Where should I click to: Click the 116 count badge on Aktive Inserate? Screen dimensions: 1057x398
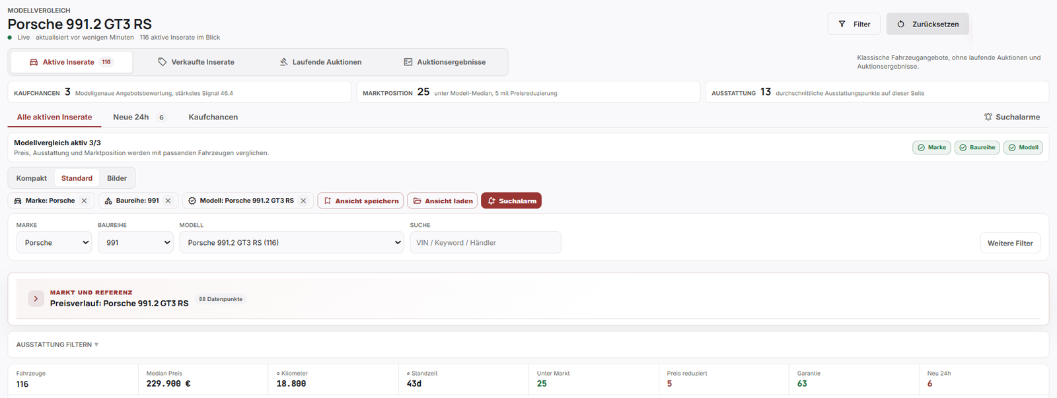[x=106, y=62]
